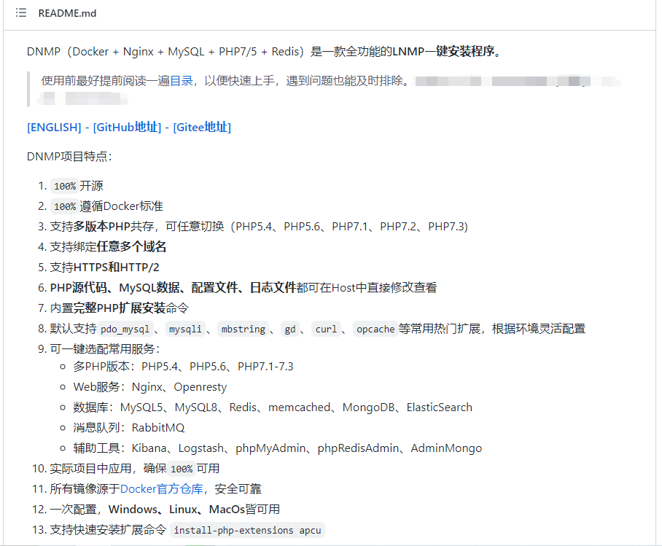Select the 支持HTTPS和HTTP/2 list entry
Image resolution: width=662 pixels, height=546 pixels.
(x=102, y=267)
